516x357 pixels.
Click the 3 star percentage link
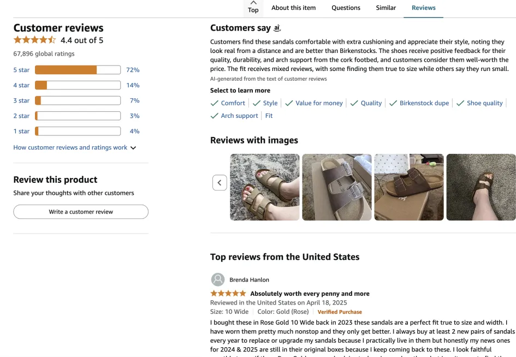(134, 100)
